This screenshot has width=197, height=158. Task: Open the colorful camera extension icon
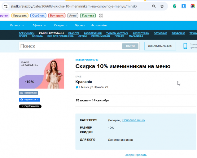pos(193,6)
